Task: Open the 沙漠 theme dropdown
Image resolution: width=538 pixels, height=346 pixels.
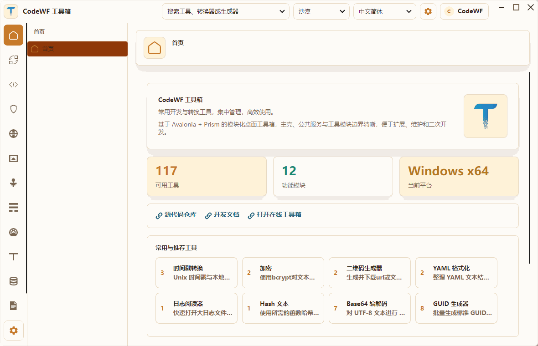Action: [x=321, y=11]
